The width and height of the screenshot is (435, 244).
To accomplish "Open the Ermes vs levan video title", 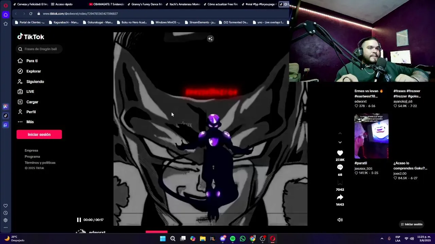I will (x=369, y=94).
